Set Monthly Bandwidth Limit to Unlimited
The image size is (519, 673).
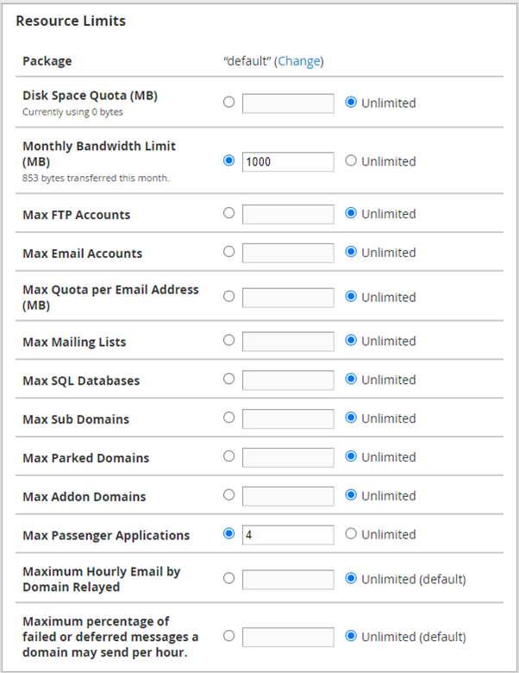coord(351,160)
